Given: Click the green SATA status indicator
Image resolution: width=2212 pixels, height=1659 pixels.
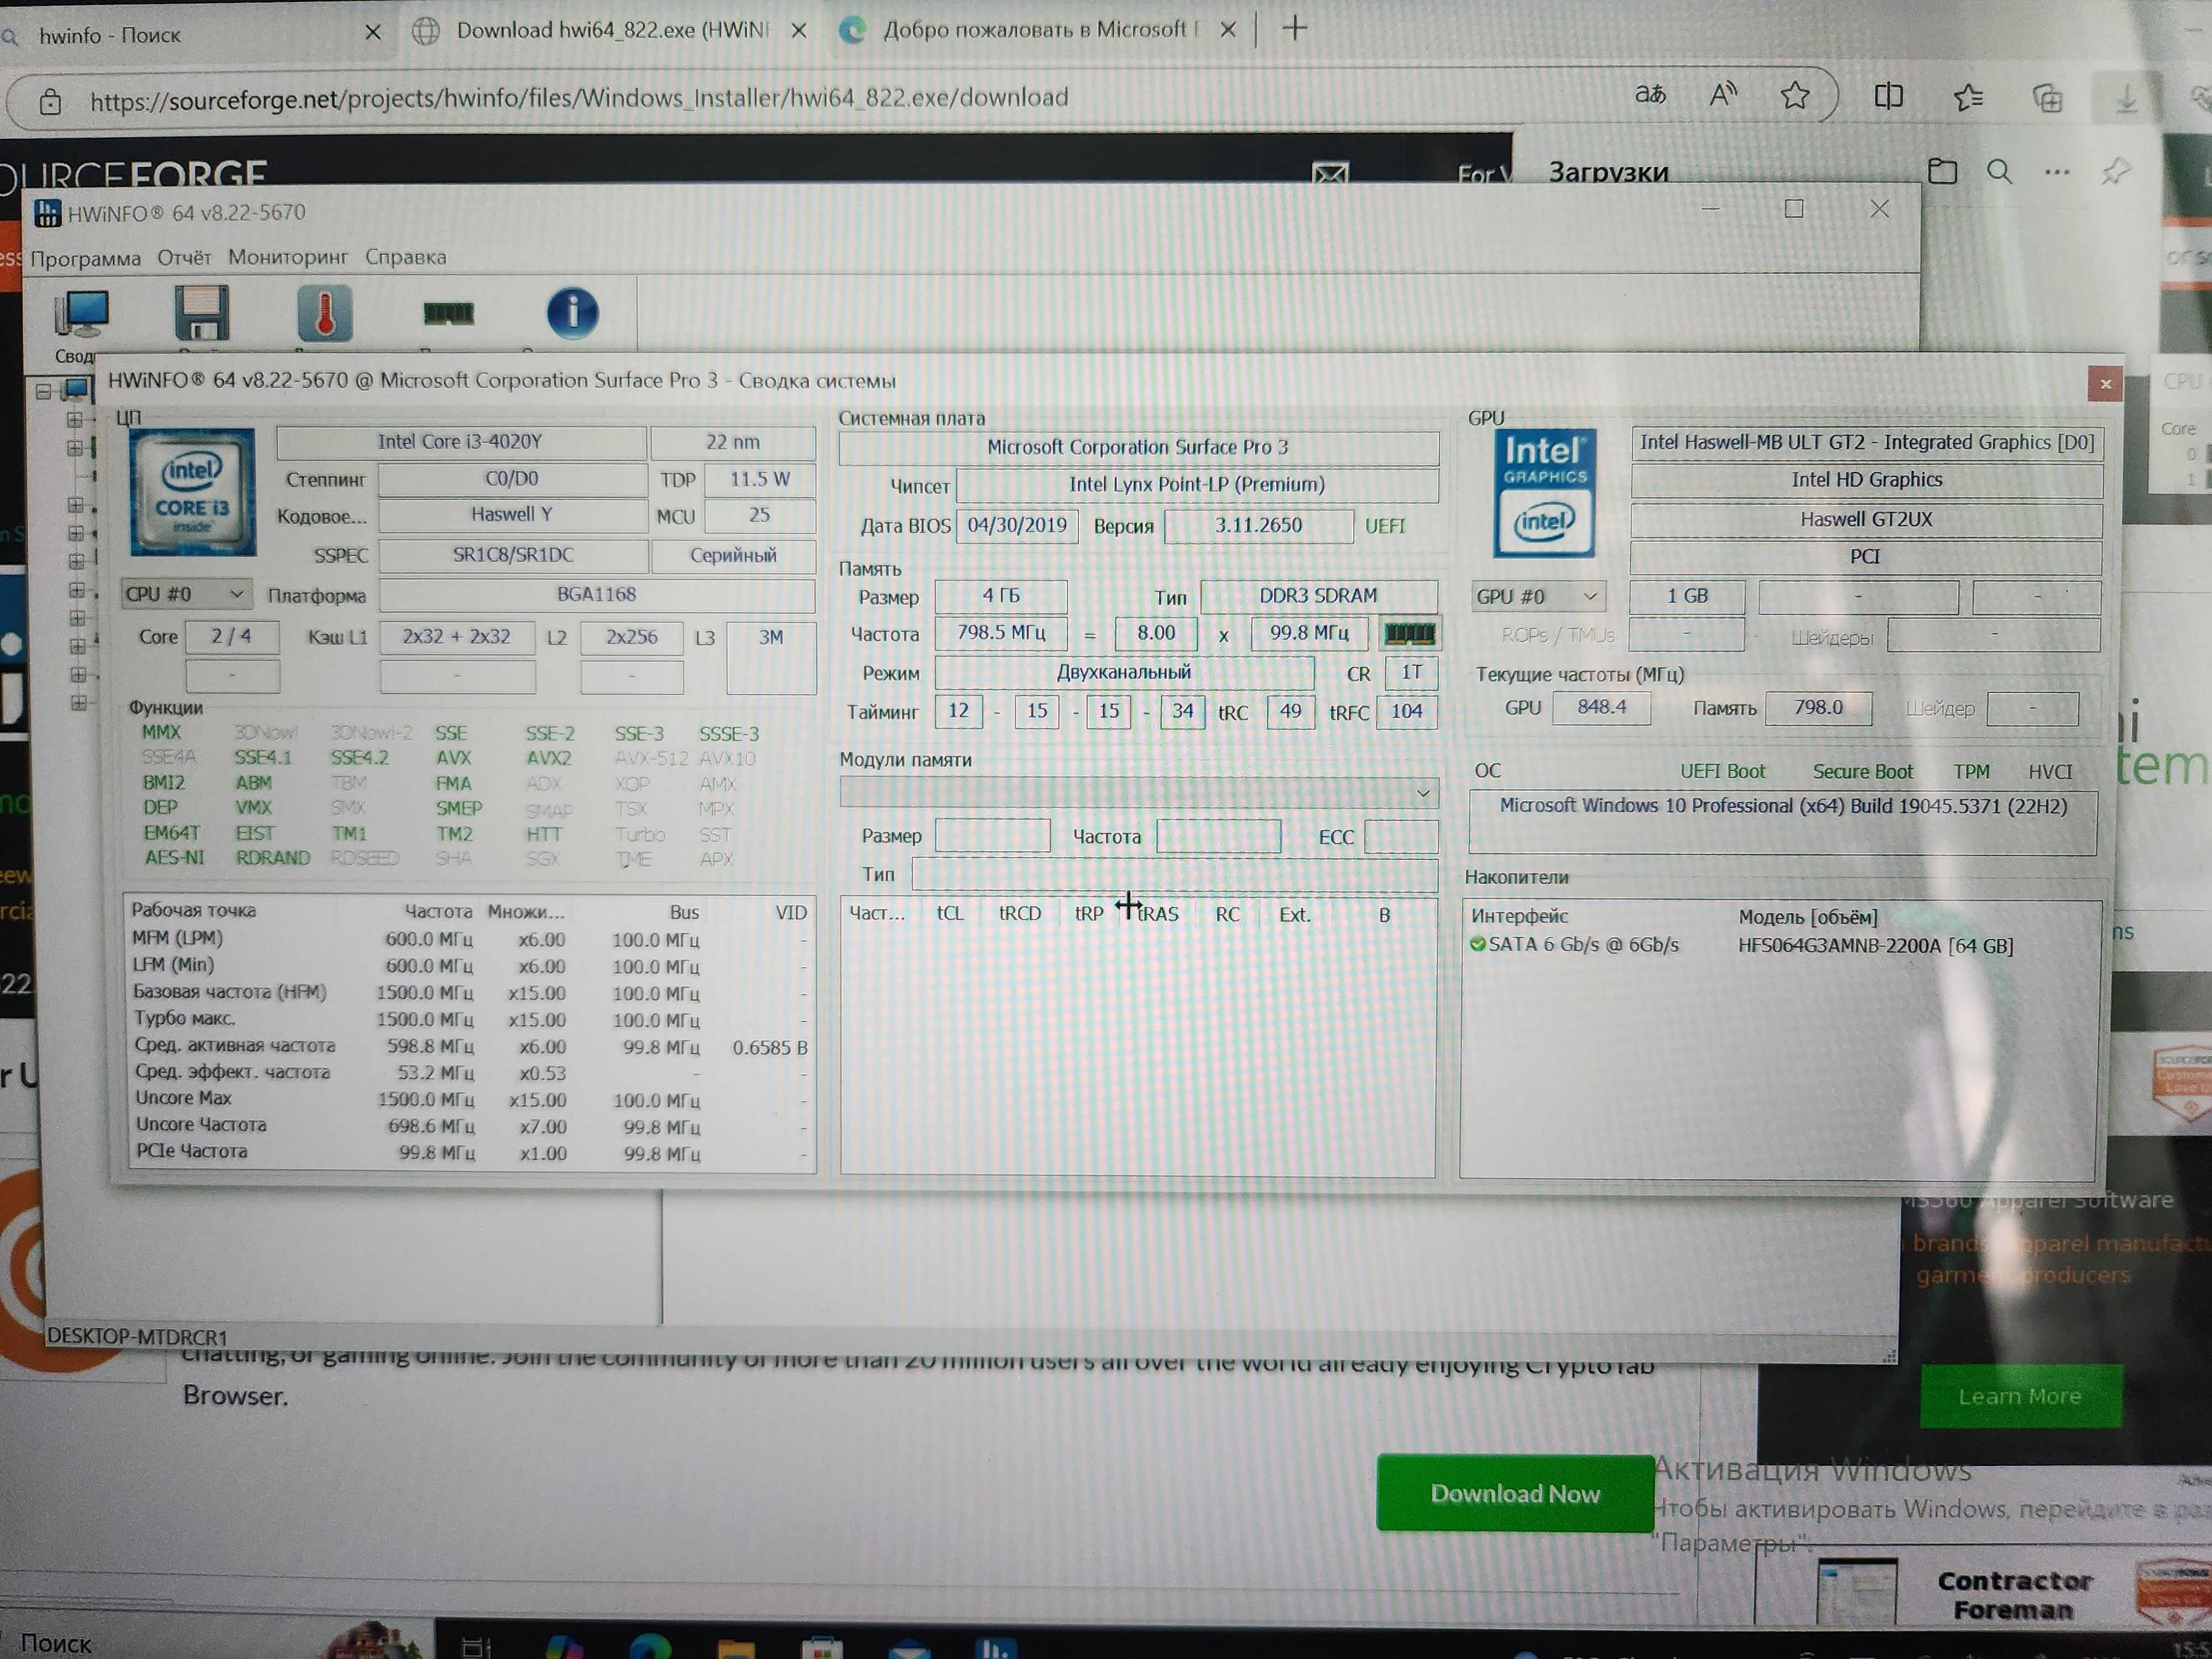Looking at the screenshot, I should [x=1477, y=943].
